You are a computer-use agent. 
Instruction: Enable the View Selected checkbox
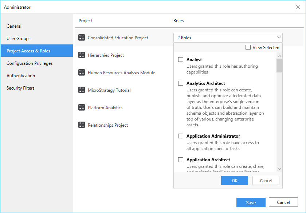tap(248, 47)
